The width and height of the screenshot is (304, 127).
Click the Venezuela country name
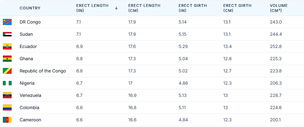click(30, 95)
